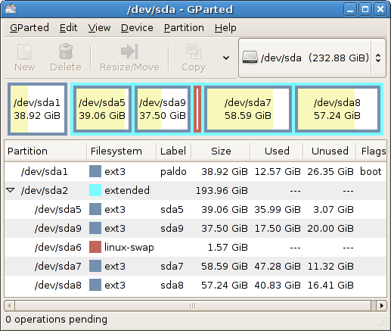
Task: Select the /dev/sda8 row in partition list
Action: (x=195, y=285)
